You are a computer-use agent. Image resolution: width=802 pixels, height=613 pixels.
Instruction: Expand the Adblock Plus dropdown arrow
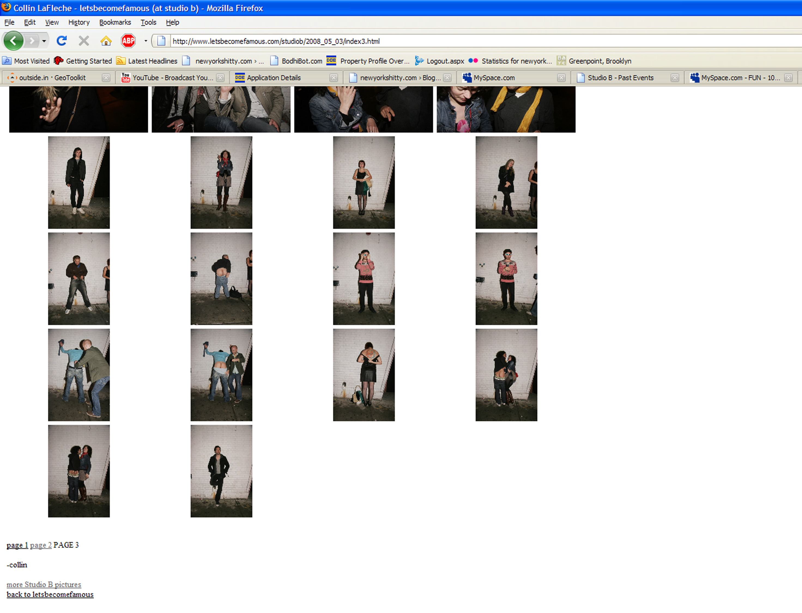(146, 41)
